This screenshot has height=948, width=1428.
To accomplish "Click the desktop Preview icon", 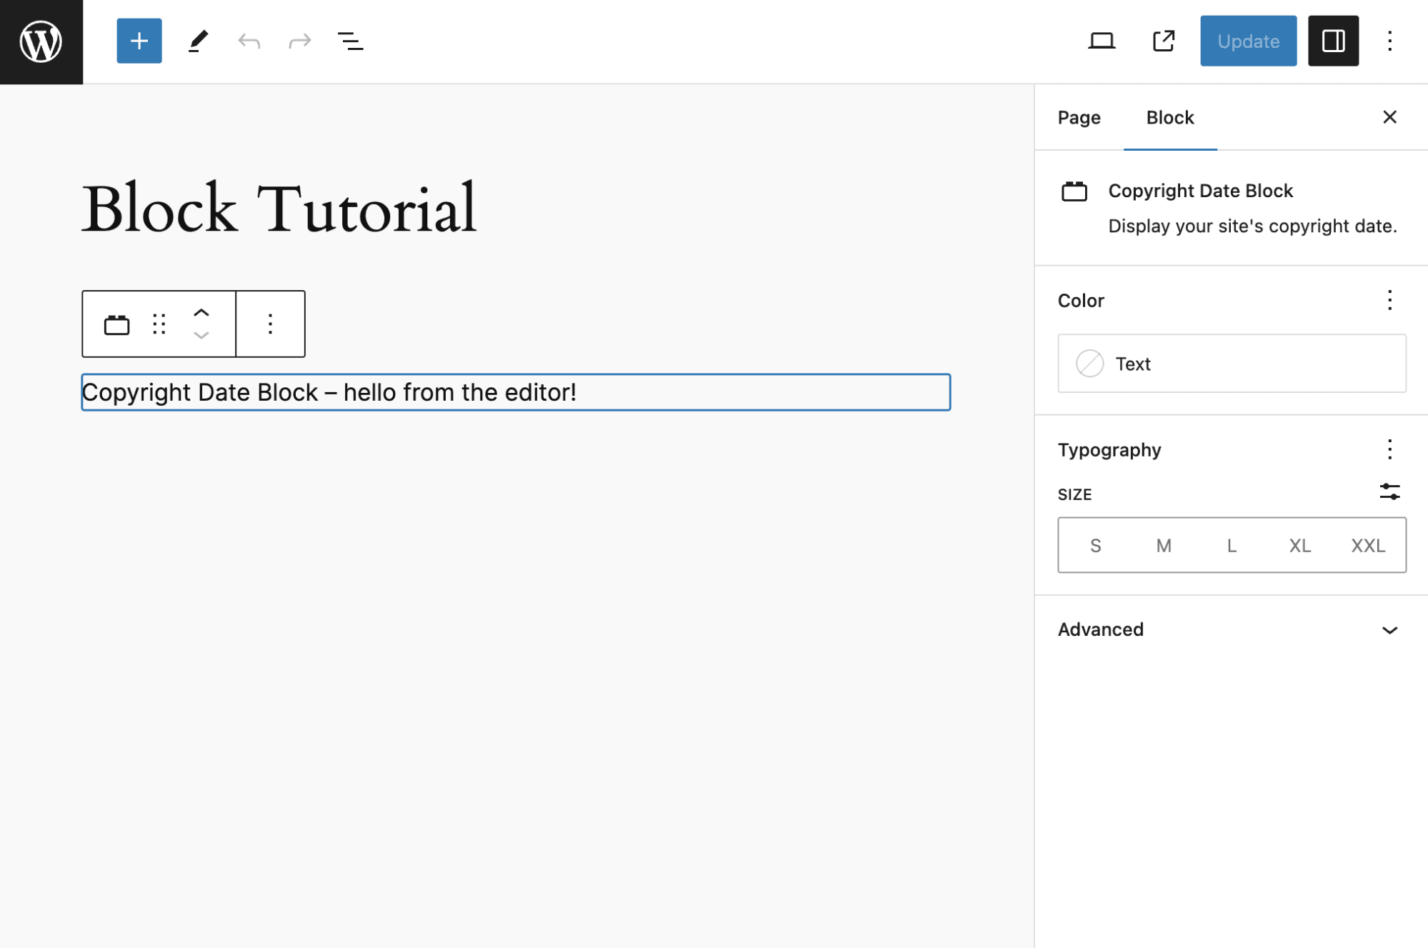I will coord(1102,41).
